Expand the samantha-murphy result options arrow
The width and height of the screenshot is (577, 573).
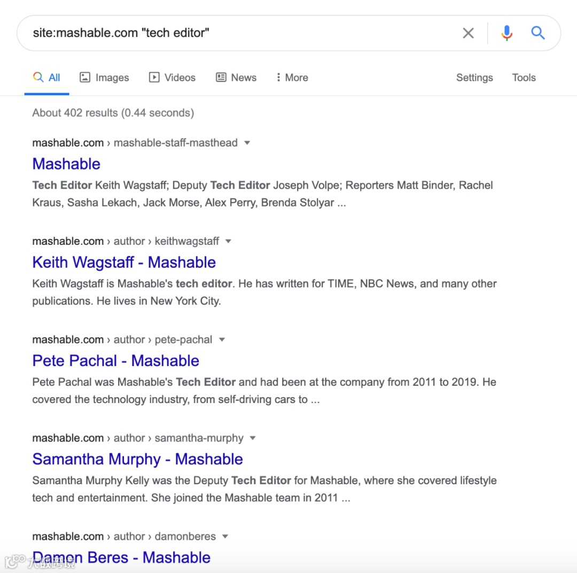253,438
